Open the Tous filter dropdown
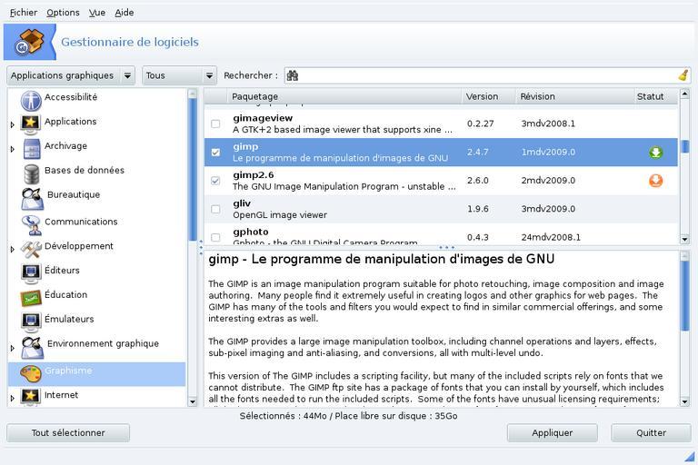Screen dimensions: 698x465 (179, 76)
